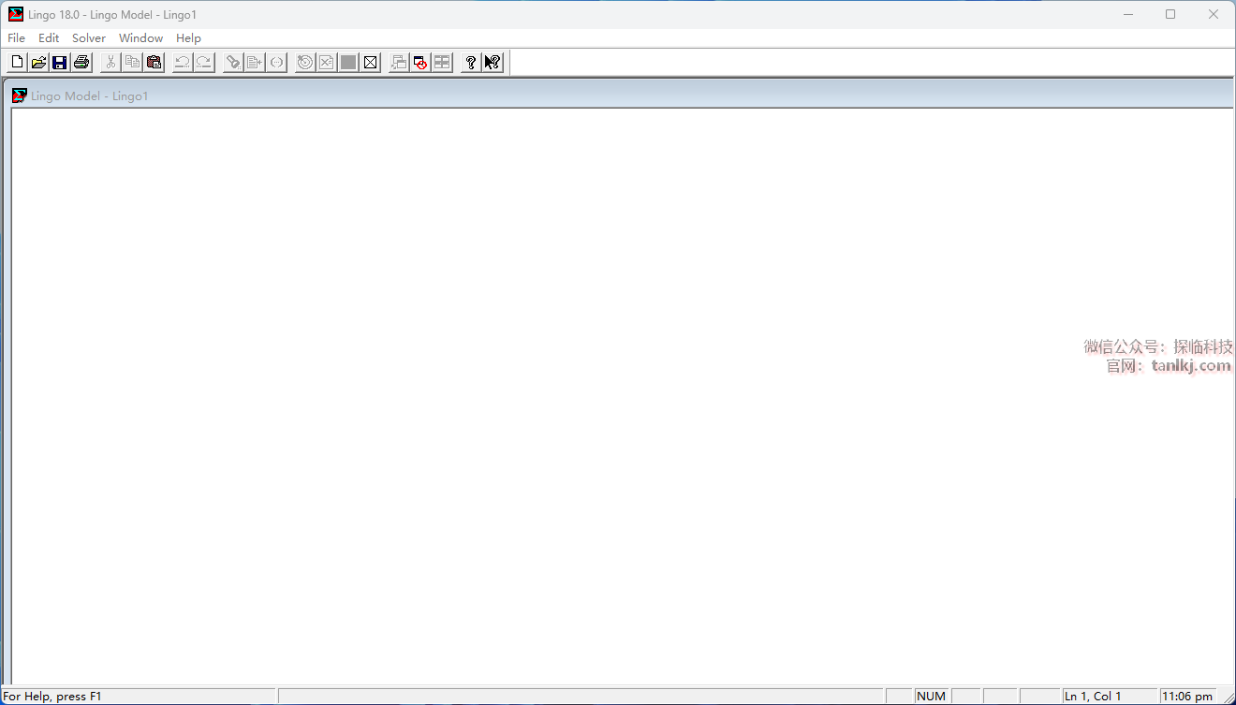
Task: Maximize the Lingo 18.0 window
Action: 1170,14
